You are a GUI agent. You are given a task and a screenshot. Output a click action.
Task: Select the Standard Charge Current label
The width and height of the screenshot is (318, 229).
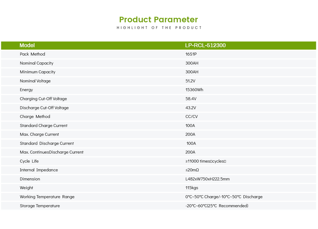(43, 126)
